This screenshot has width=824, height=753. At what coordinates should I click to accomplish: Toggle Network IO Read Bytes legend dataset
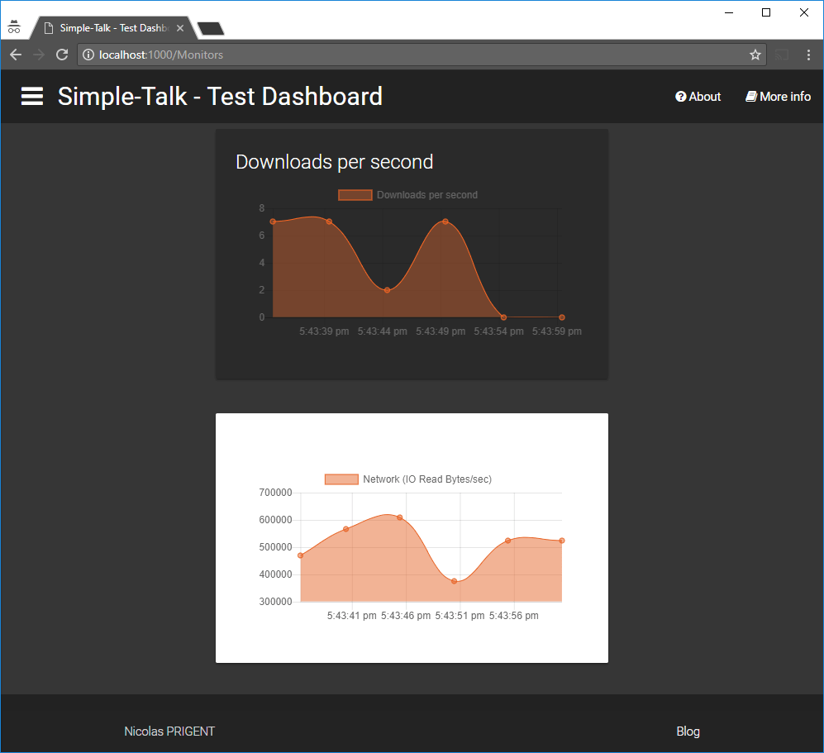(x=407, y=479)
